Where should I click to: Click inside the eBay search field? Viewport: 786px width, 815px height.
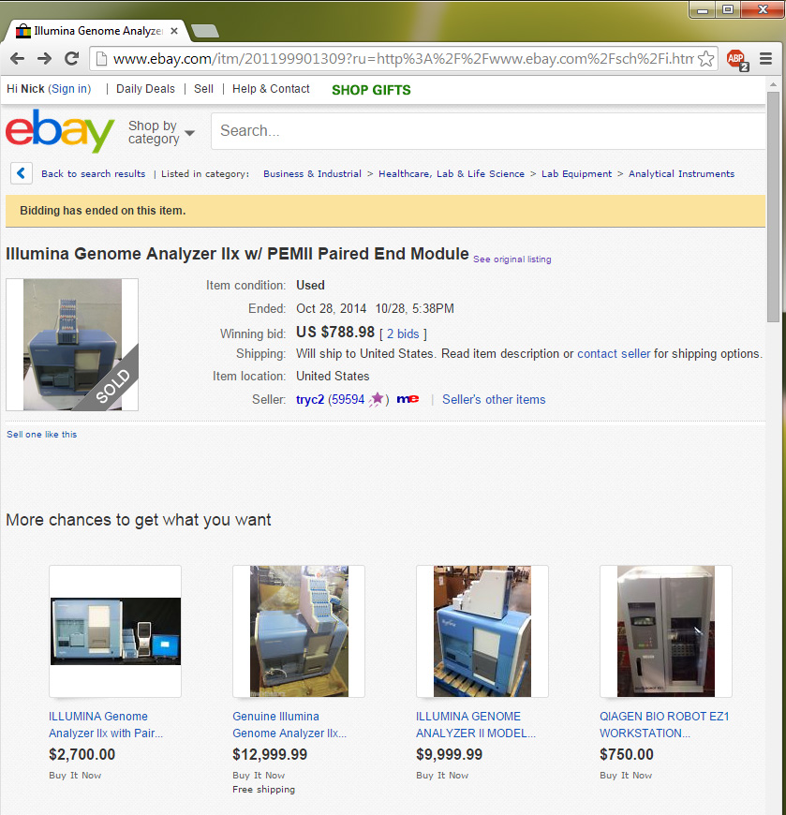(487, 131)
